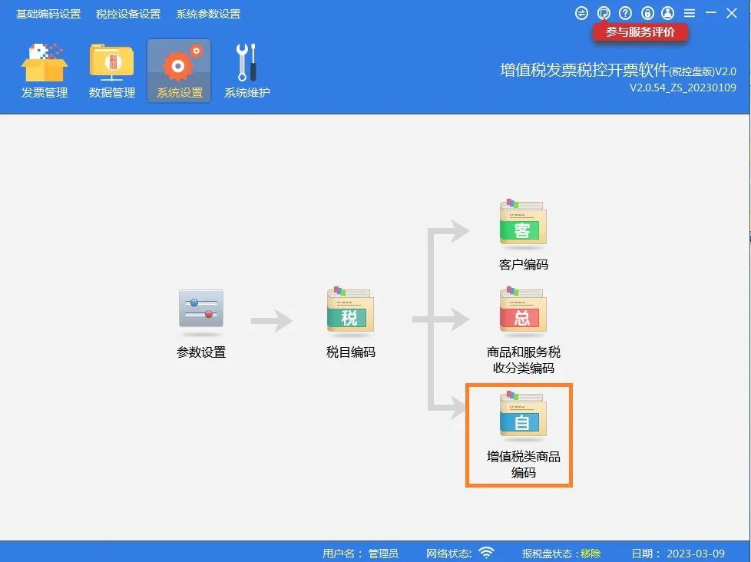
Task: Open 商品和服务税收分类编码 icon
Action: click(x=523, y=309)
